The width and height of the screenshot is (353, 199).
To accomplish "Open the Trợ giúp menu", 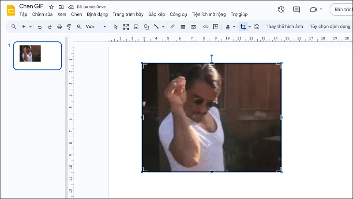I will [239, 15].
